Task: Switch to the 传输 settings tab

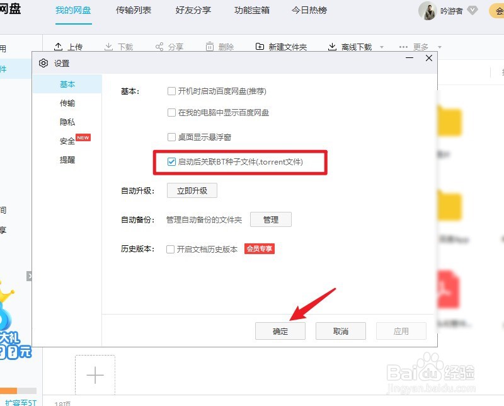Action: click(67, 103)
